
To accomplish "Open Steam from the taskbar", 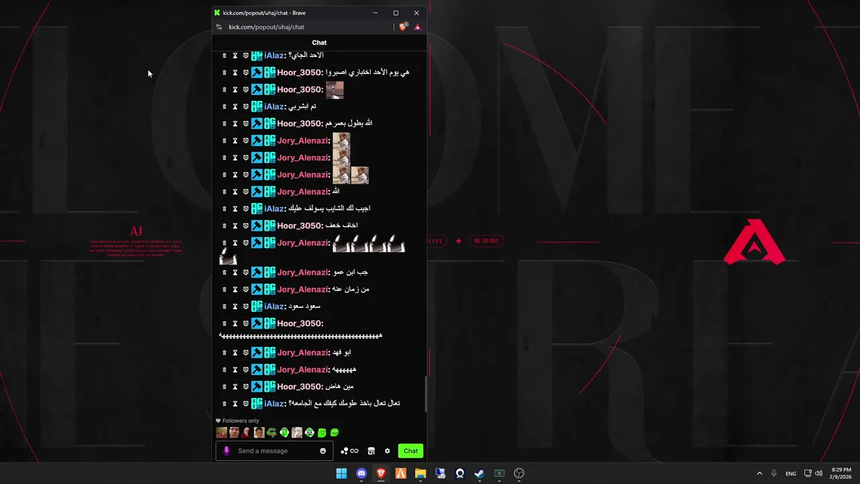I will [479, 473].
